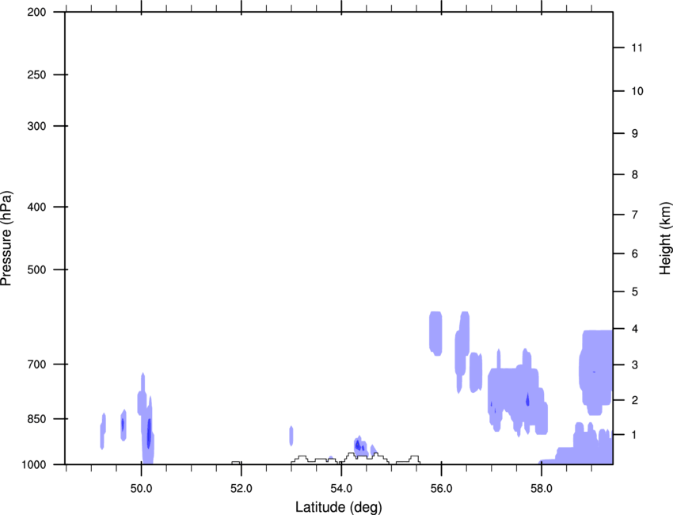The width and height of the screenshot is (673, 515).
Task: Pick the 4 km height label
Action: (x=635, y=329)
